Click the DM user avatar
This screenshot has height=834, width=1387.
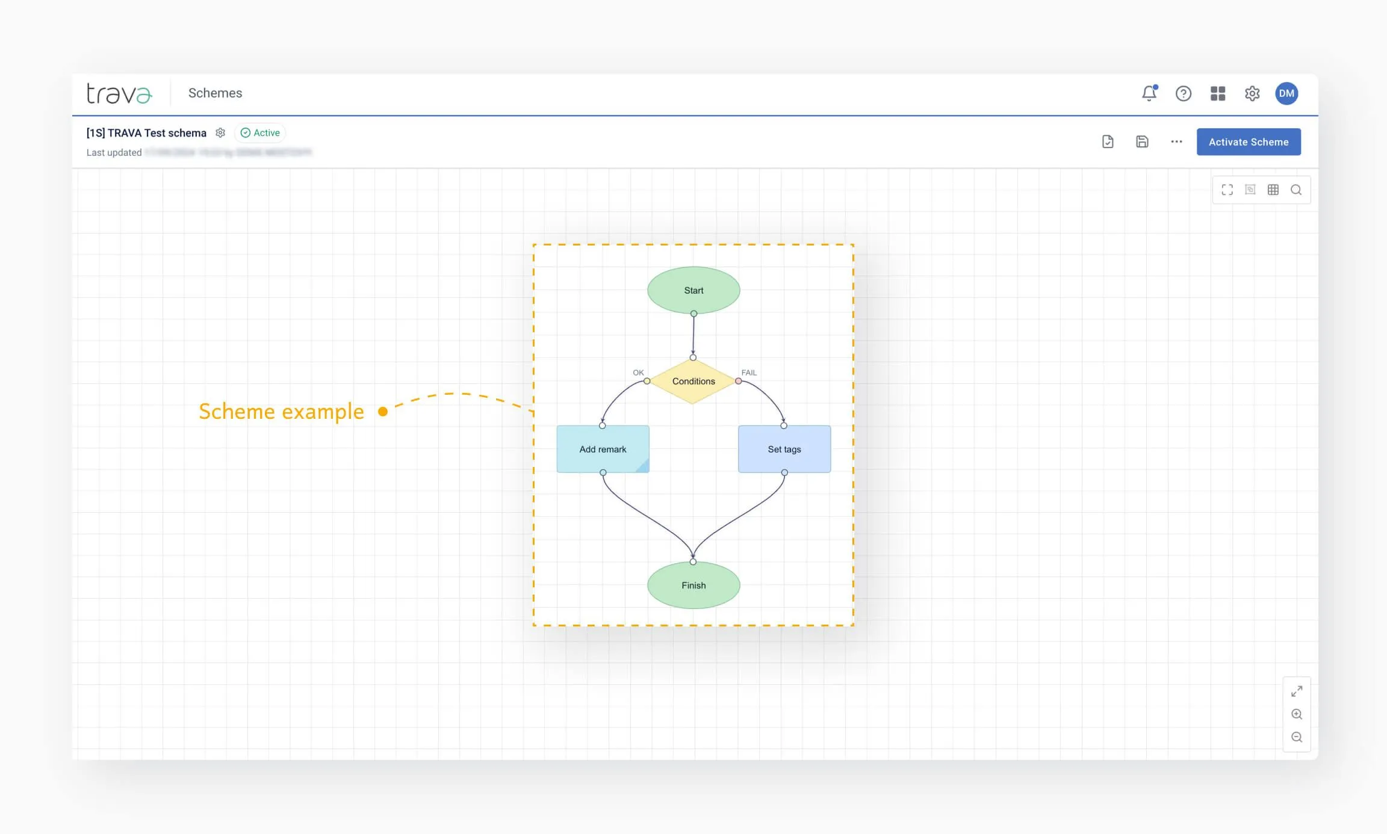tap(1286, 93)
